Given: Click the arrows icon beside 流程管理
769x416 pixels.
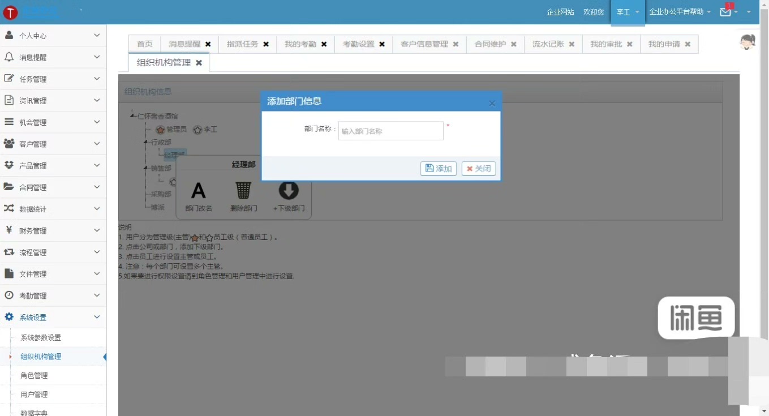Looking at the screenshot, I should point(9,252).
